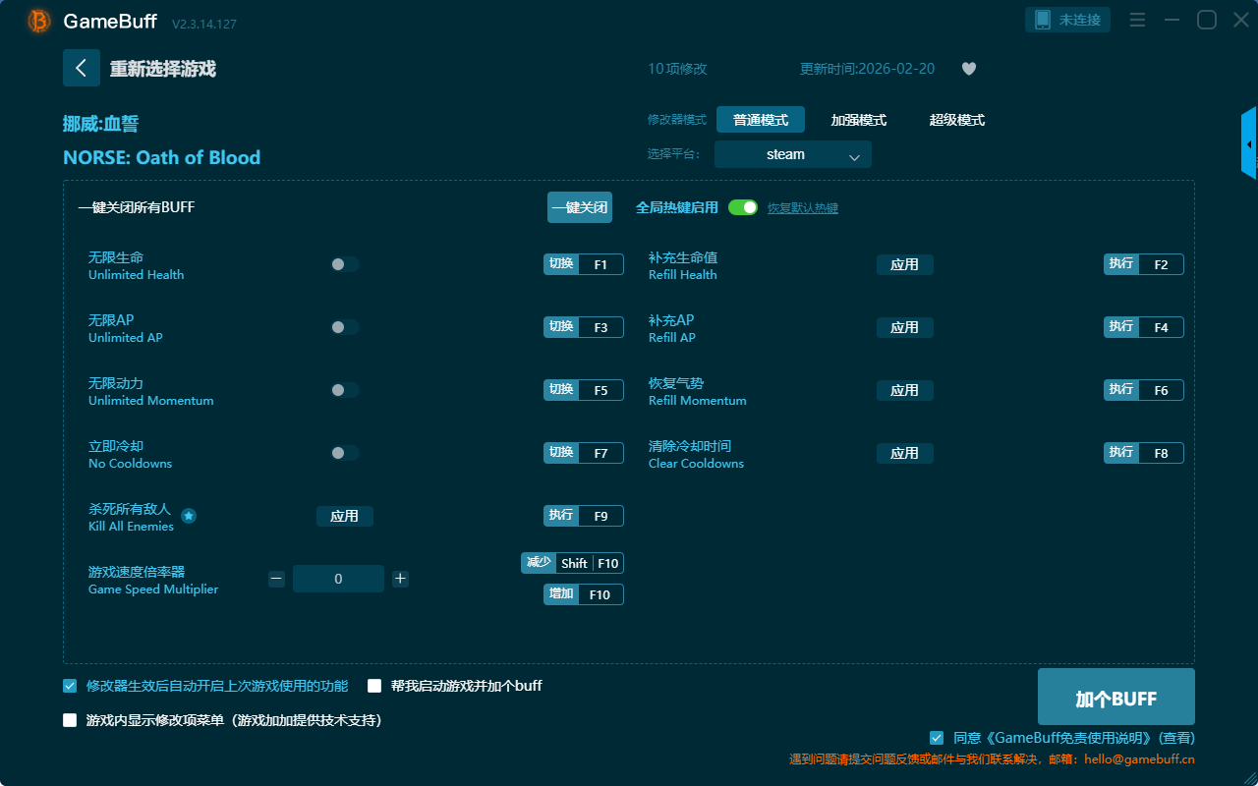Toggle Unlimited Health switch
This screenshot has width=1258, height=786.
344,264
